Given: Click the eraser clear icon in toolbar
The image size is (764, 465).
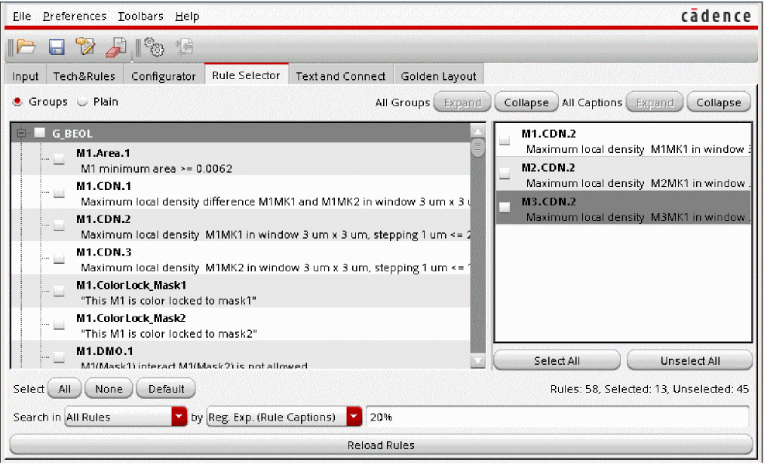Looking at the screenshot, I should click(x=116, y=47).
